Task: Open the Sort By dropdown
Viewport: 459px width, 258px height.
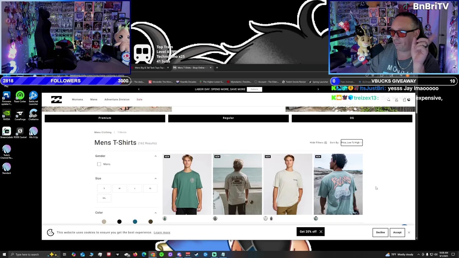Action: [x=351, y=143]
